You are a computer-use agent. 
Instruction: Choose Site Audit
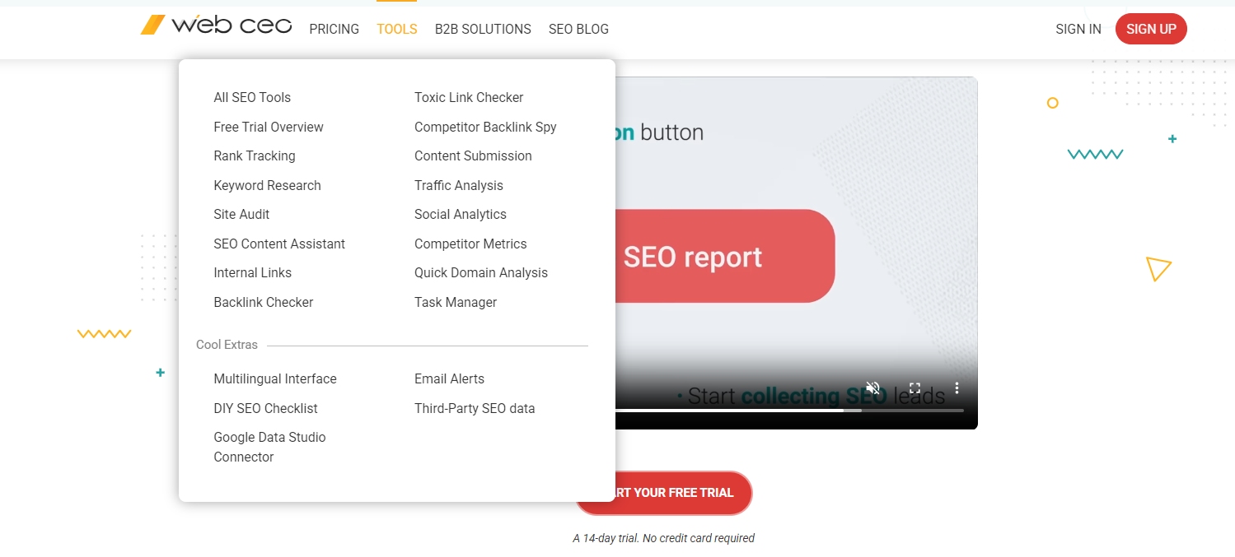pyautogui.click(x=241, y=215)
